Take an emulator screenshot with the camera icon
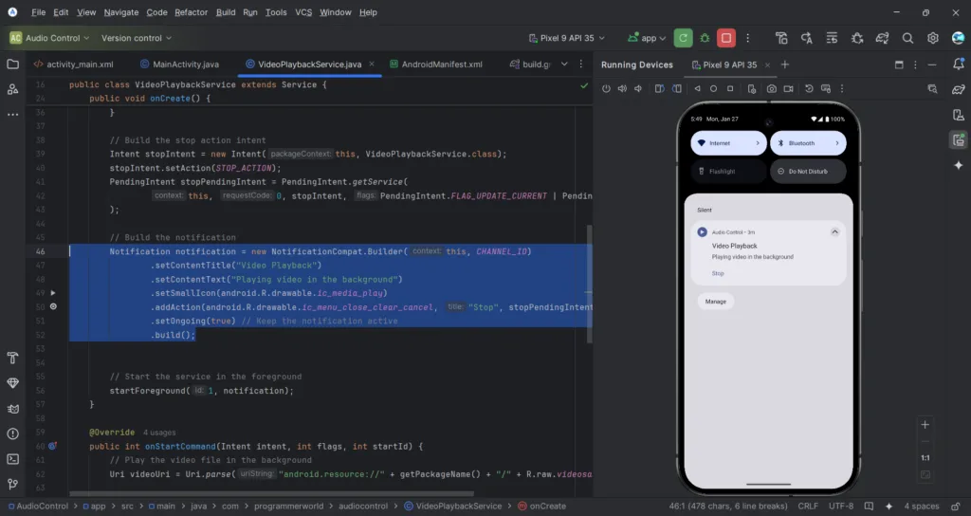 pyautogui.click(x=772, y=88)
